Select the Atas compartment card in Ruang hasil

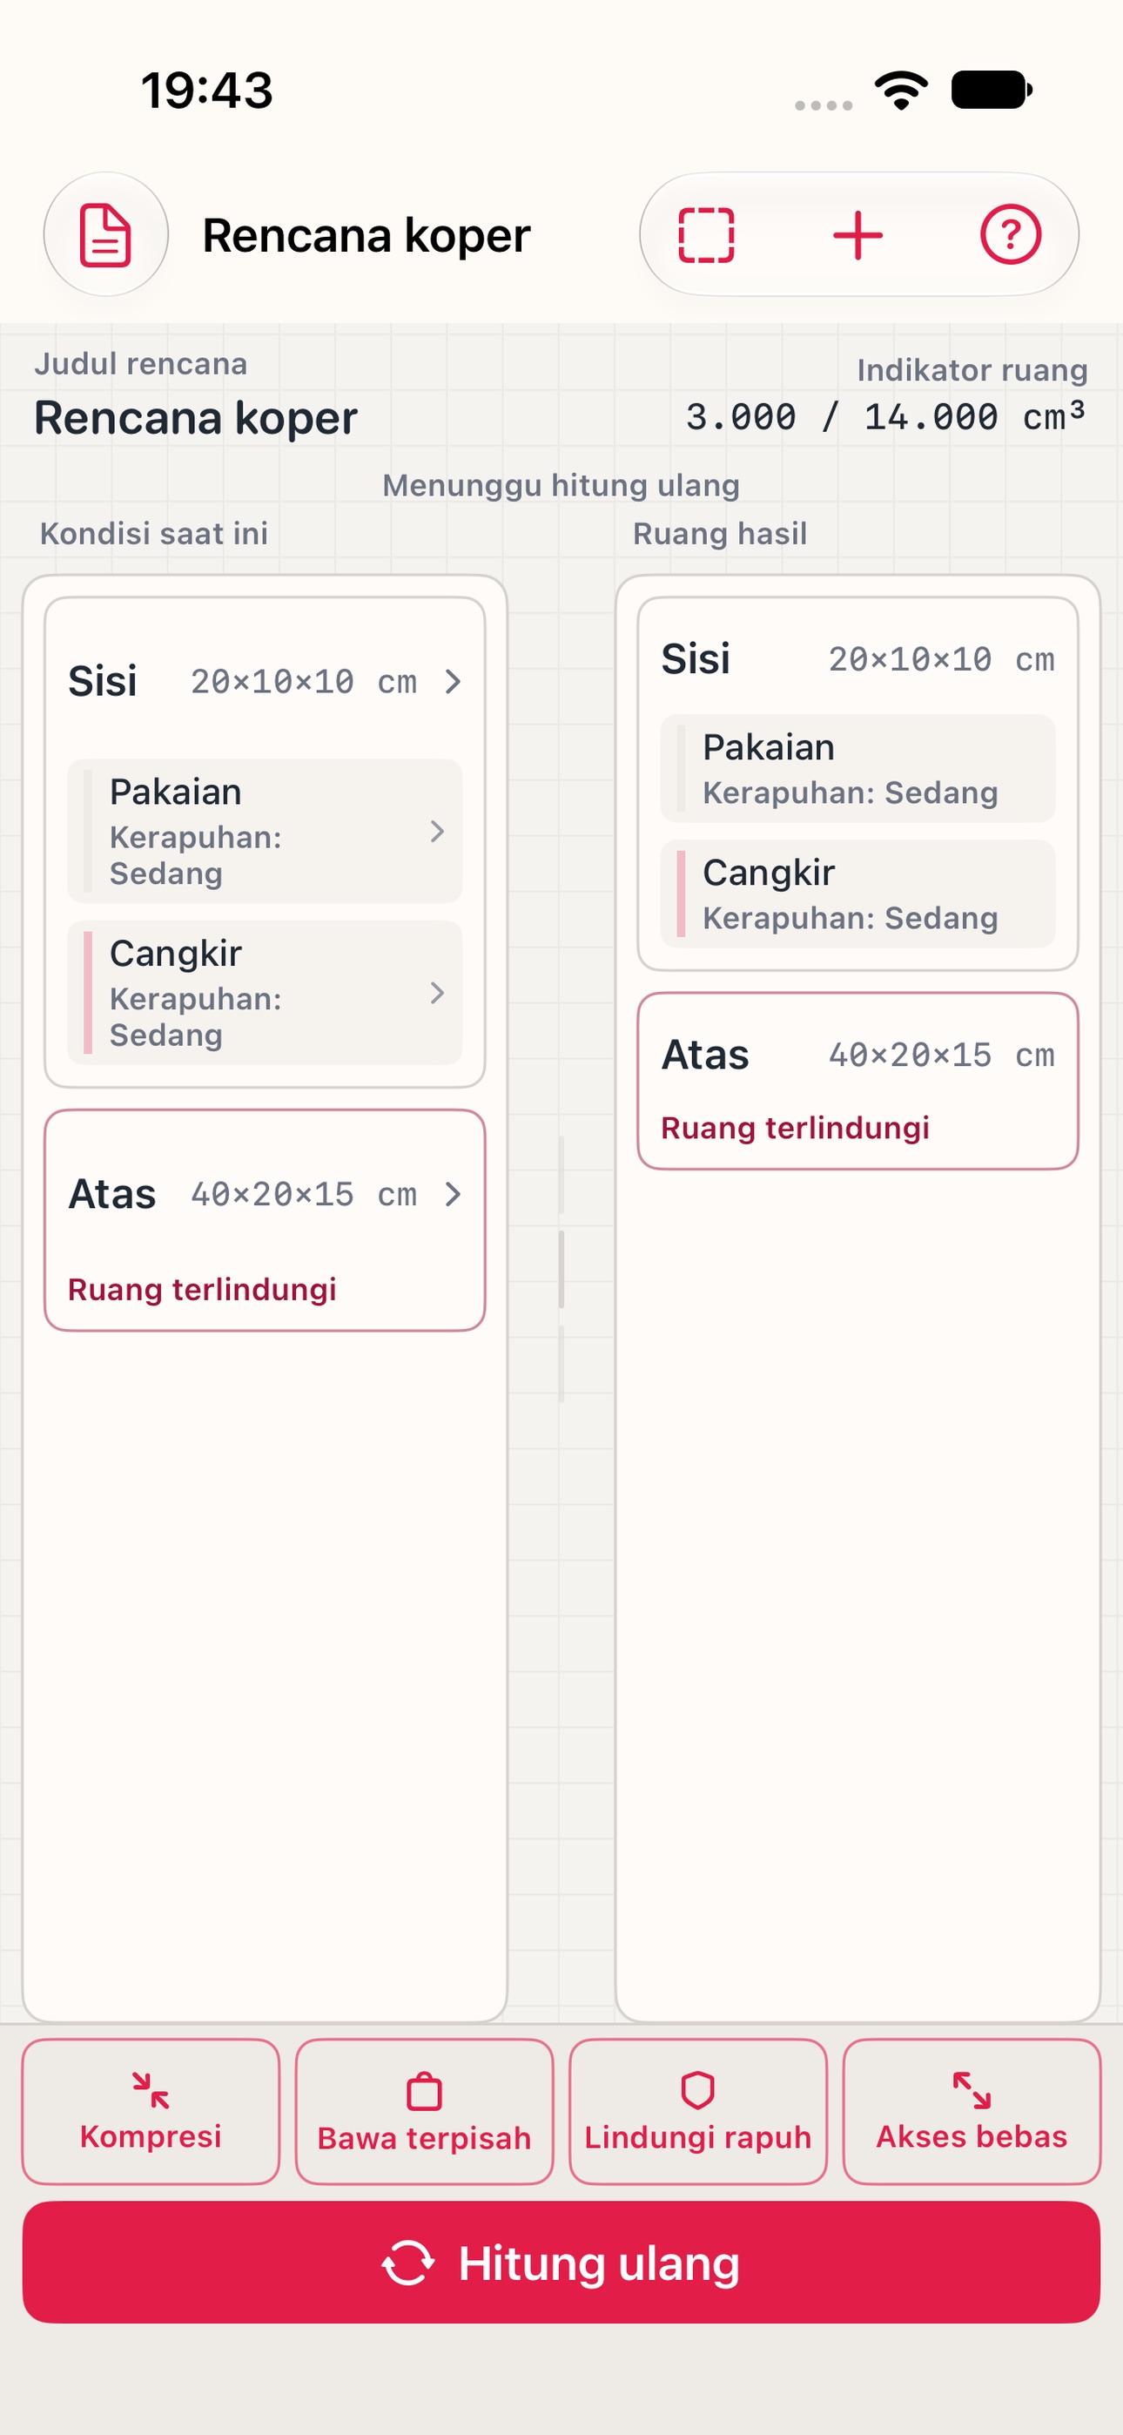click(858, 1082)
